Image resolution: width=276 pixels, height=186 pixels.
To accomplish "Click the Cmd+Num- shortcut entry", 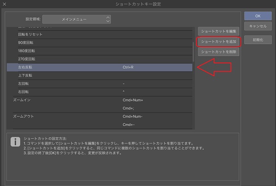I will click(132, 116).
